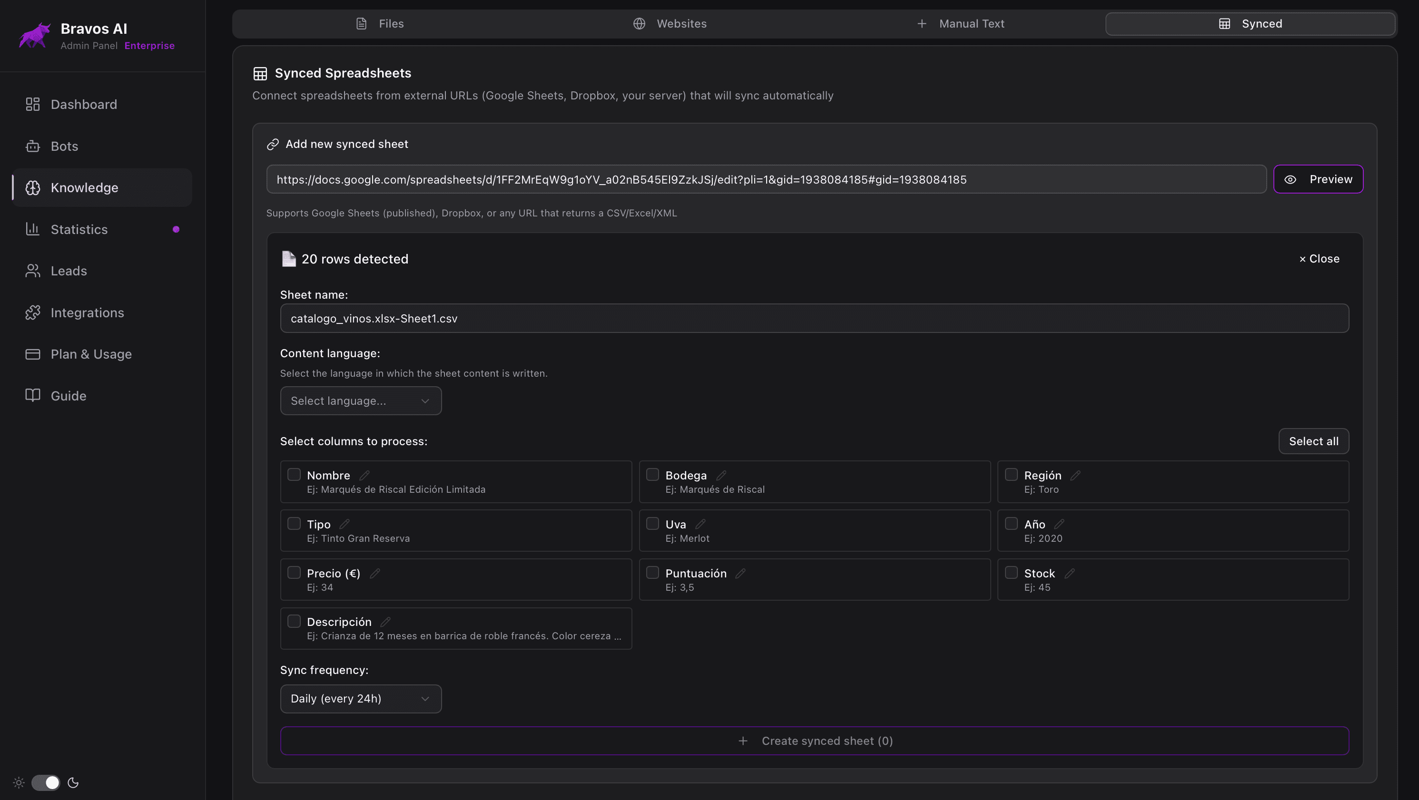This screenshot has height=800, width=1419.
Task: Click the purple notification dot beside Statistics
Action: [176, 229]
